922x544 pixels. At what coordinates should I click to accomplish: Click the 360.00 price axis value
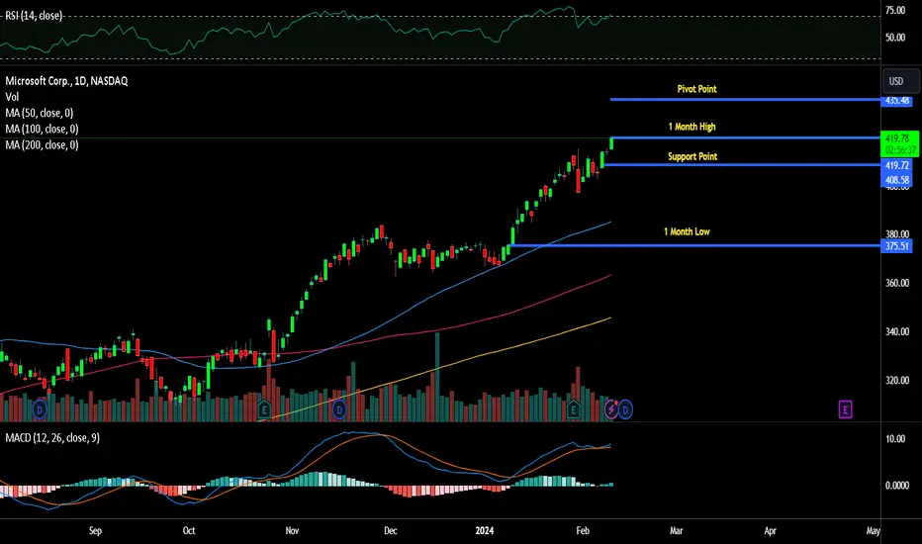coord(897,283)
